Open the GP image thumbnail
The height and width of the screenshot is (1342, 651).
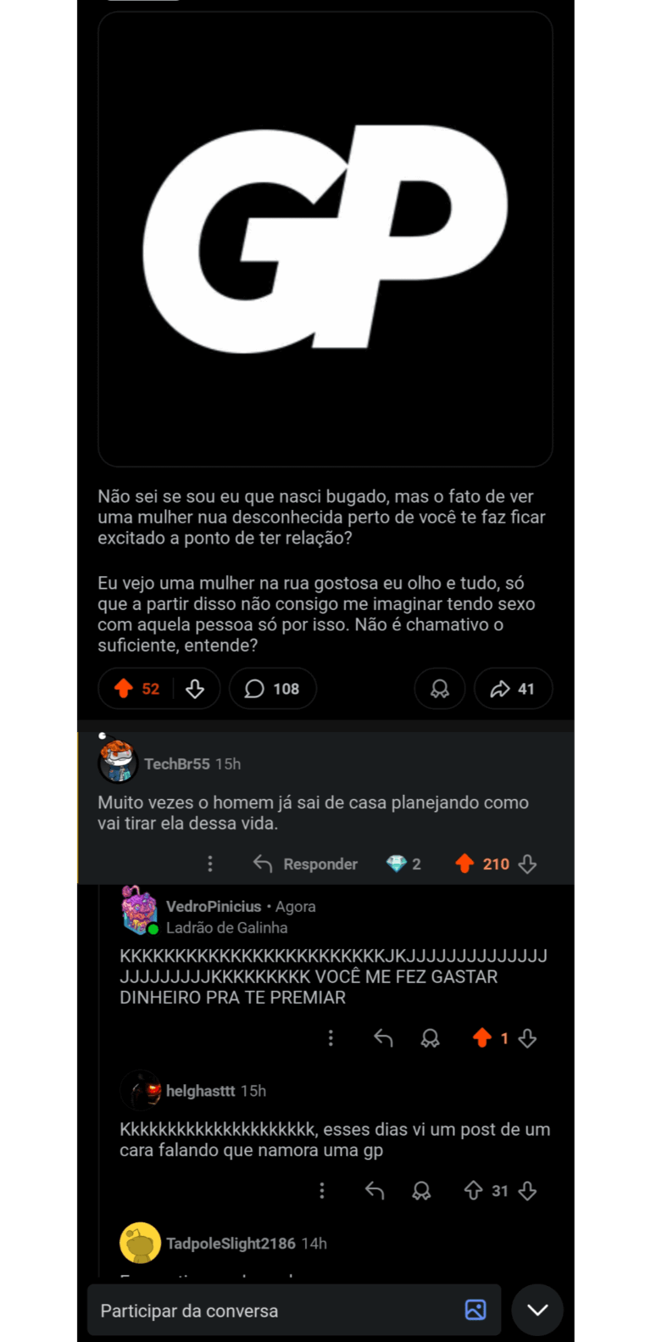point(325,238)
